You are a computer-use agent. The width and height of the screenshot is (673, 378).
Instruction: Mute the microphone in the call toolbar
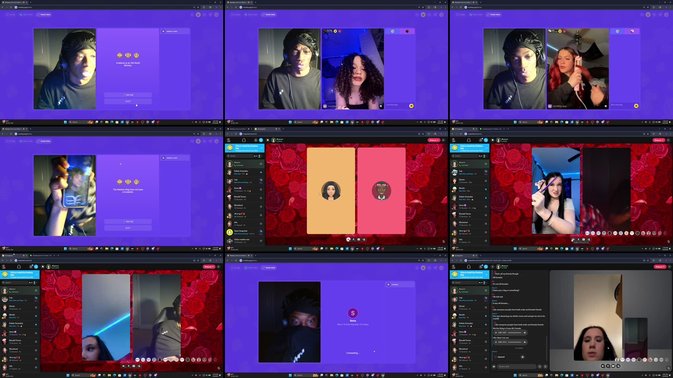click(608, 366)
